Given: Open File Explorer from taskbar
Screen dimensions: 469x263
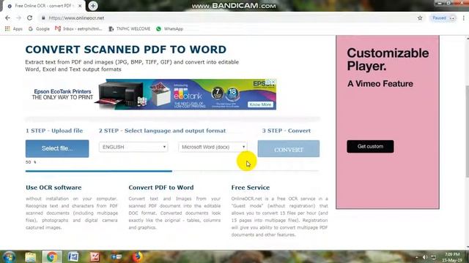Looking at the screenshot, I should tap(31, 256).
